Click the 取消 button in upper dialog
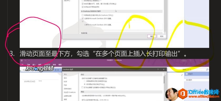This screenshot has width=221, height=101. tap(162, 36)
